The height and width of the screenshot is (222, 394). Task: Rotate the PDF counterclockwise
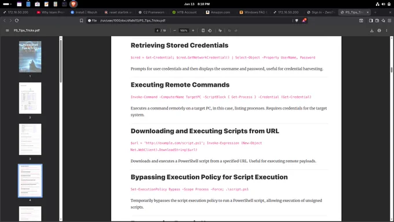click(210, 30)
